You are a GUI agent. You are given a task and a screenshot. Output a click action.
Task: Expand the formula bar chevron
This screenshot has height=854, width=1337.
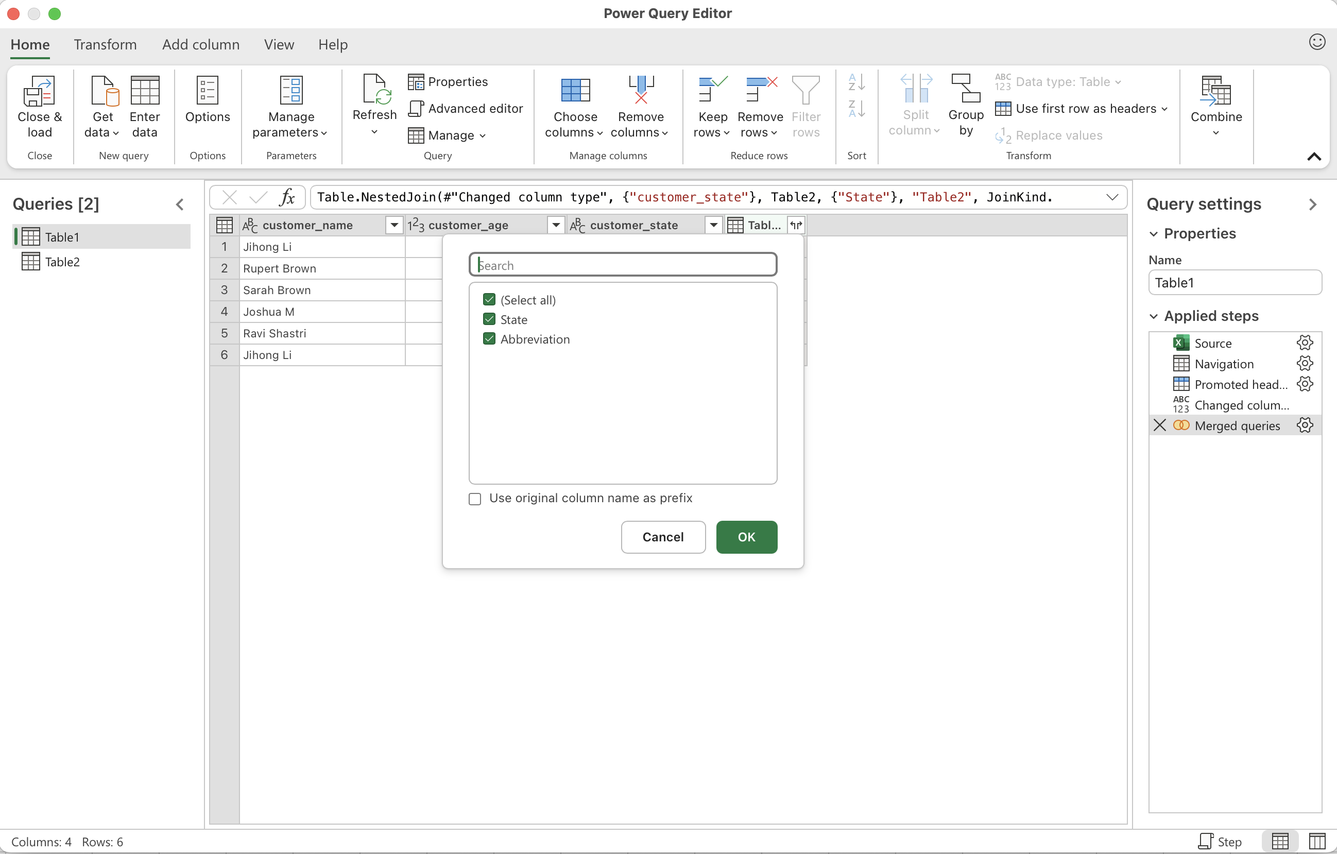click(1111, 198)
